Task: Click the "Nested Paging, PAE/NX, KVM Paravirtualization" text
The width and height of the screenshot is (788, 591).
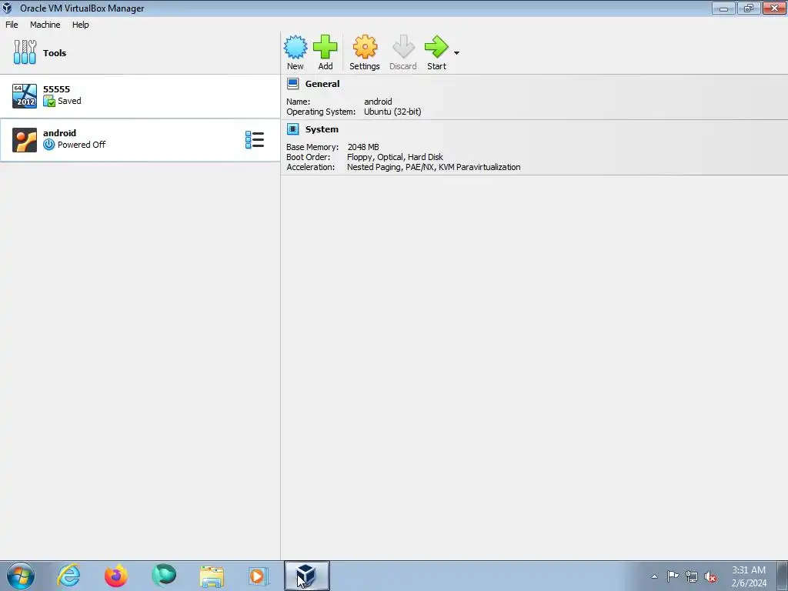Action: (434, 167)
